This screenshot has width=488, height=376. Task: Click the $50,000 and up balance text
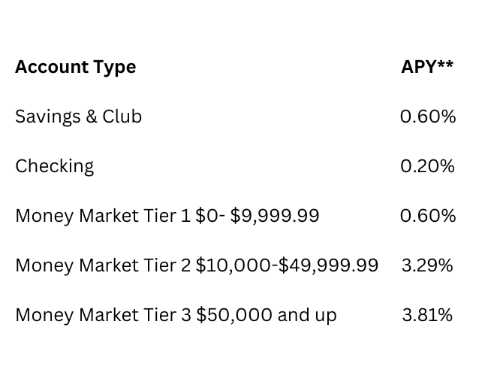(x=267, y=315)
